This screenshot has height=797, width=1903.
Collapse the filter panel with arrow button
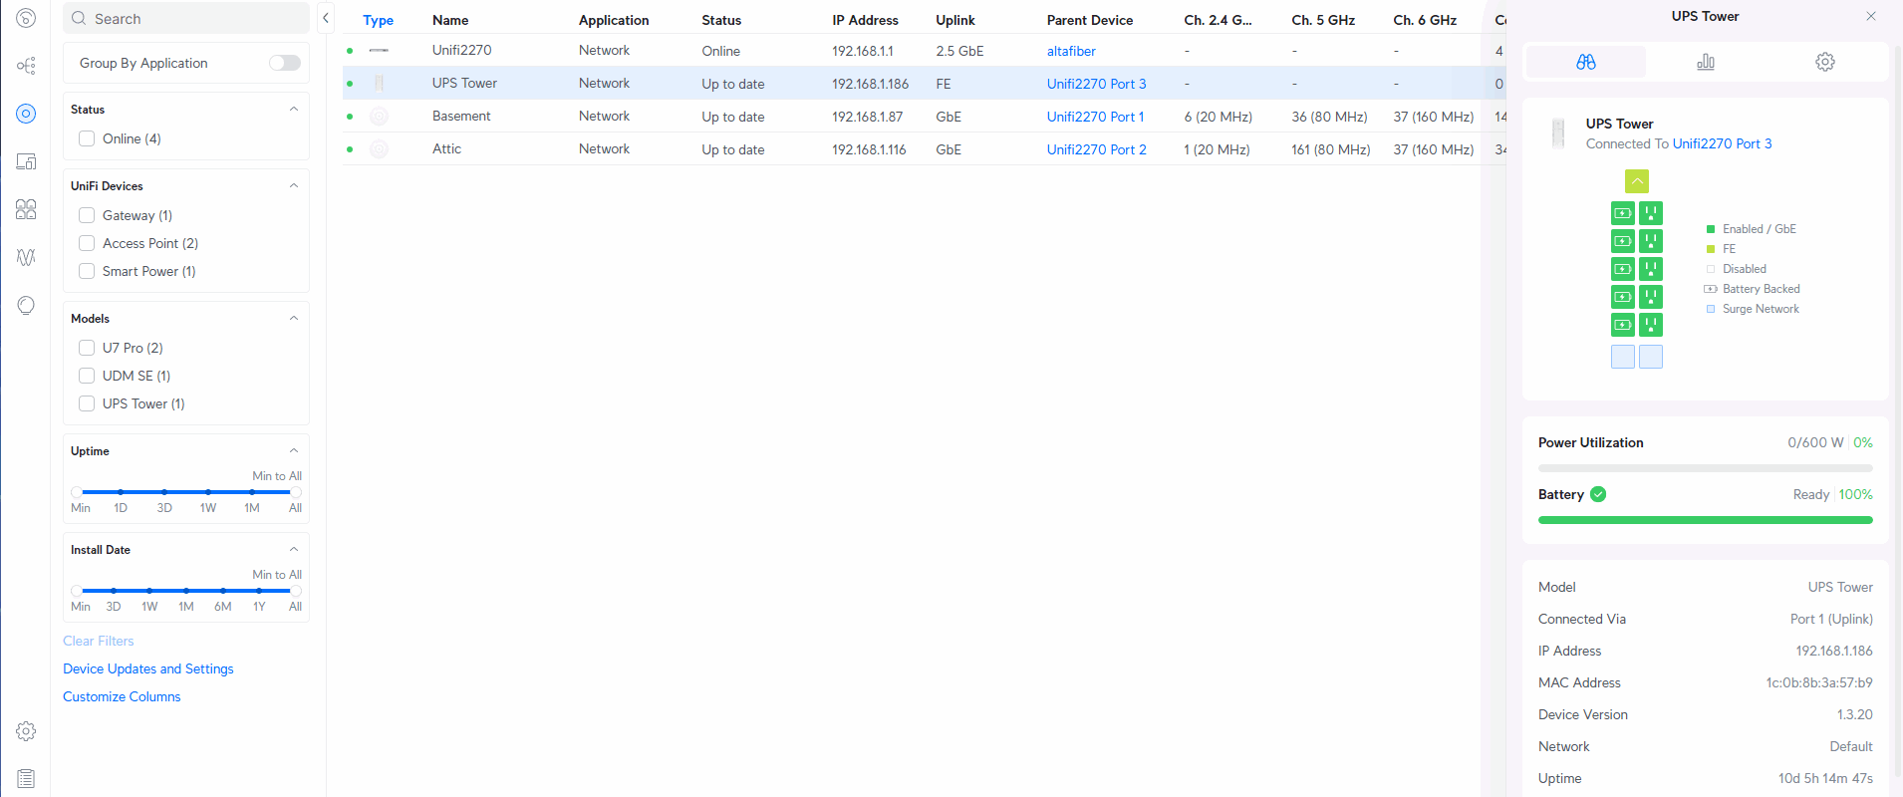326,18
